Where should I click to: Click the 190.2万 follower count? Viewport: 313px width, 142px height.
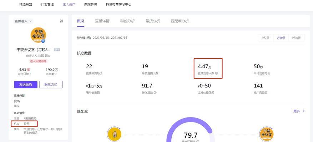click(52, 70)
